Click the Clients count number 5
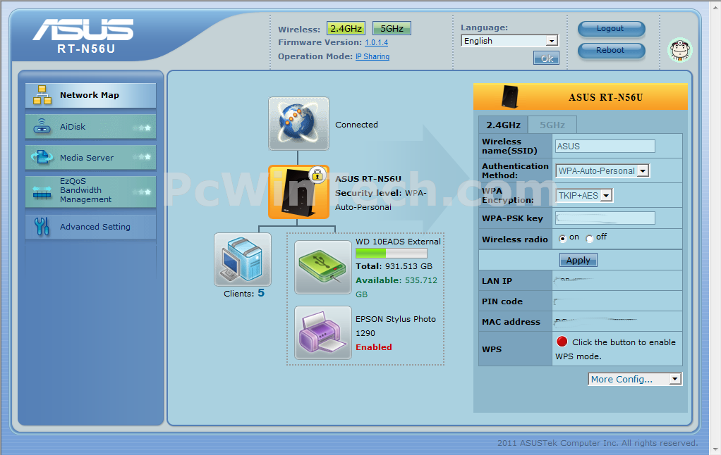Screen dimensions: 721x455 [261, 293]
